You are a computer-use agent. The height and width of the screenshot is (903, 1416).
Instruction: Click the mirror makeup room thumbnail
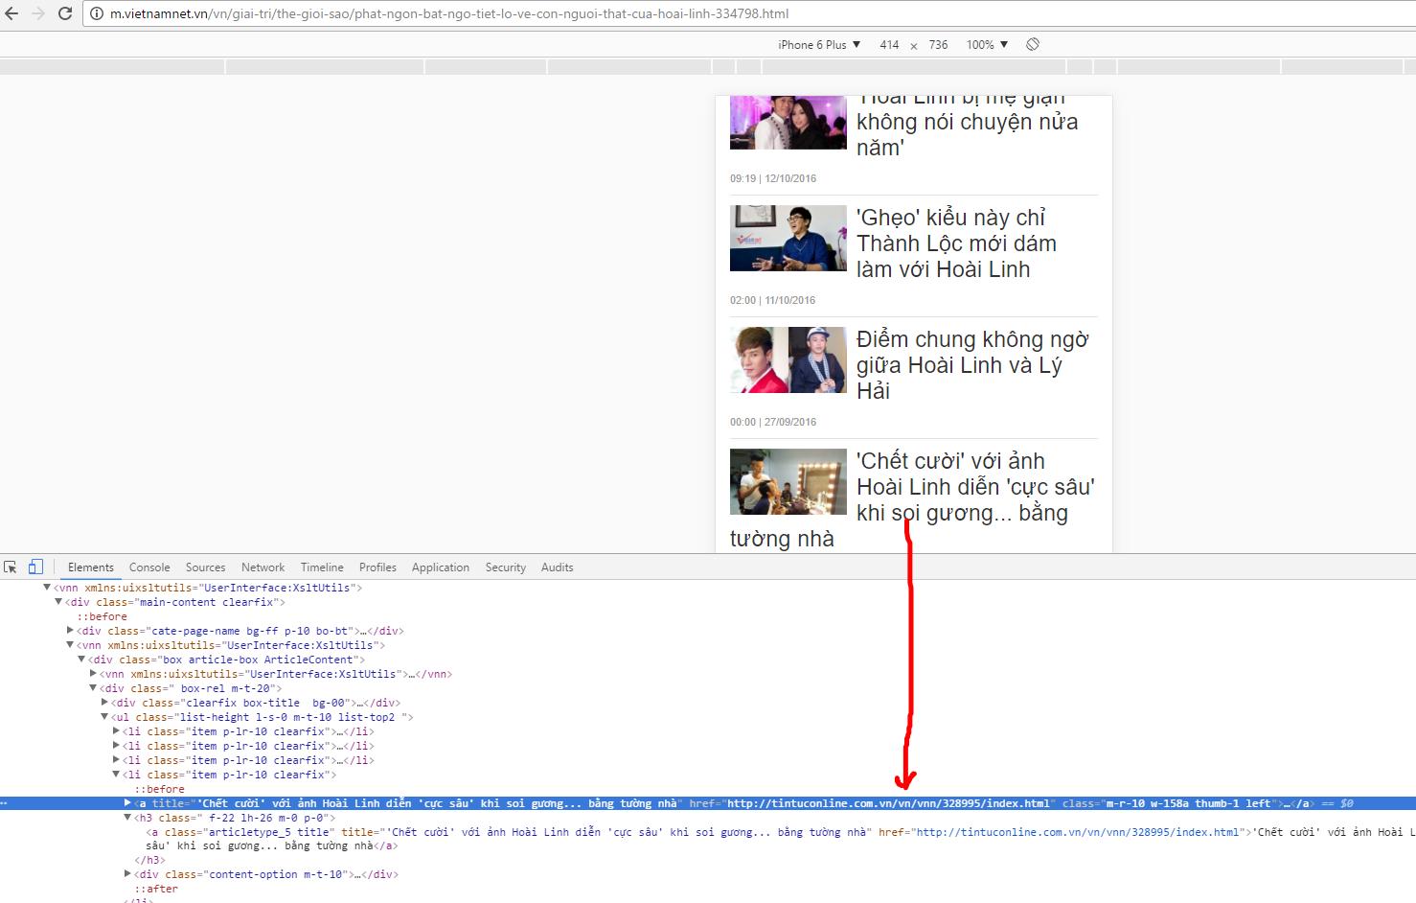coord(788,482)
